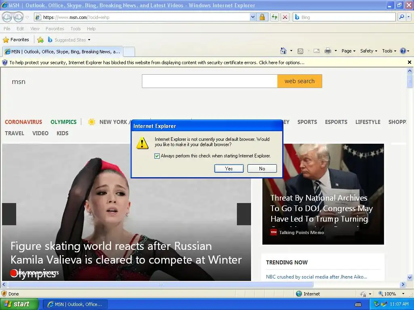Click the horizontal scrollbar right arrow
Image resolution: width=414 pixels, height=310 pixels.
click(403, 285)
